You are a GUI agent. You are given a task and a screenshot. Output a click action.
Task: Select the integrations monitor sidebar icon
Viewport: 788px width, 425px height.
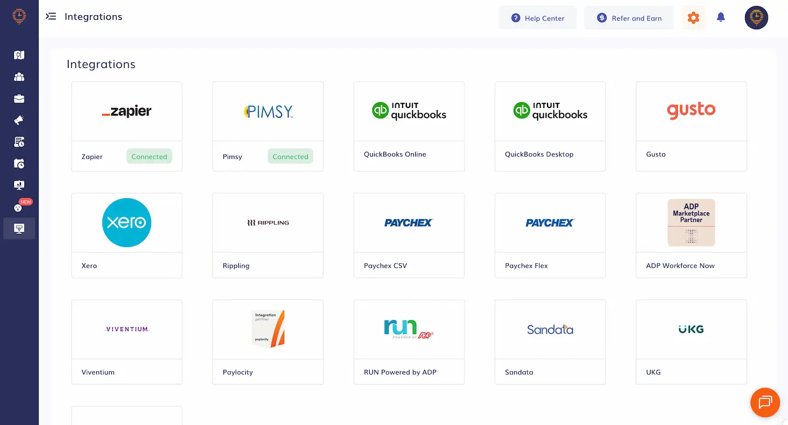tap(19, 228)
